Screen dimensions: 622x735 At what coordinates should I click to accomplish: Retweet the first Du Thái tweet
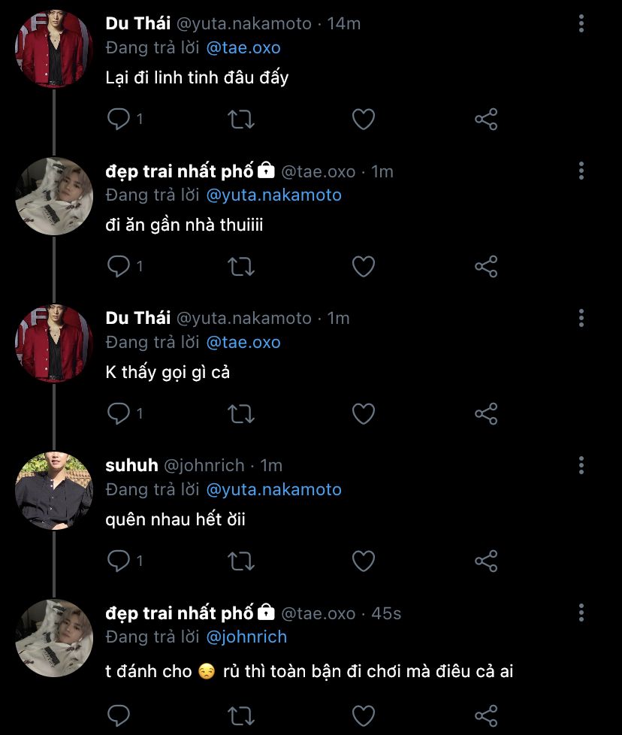click(x=241, y=119)
